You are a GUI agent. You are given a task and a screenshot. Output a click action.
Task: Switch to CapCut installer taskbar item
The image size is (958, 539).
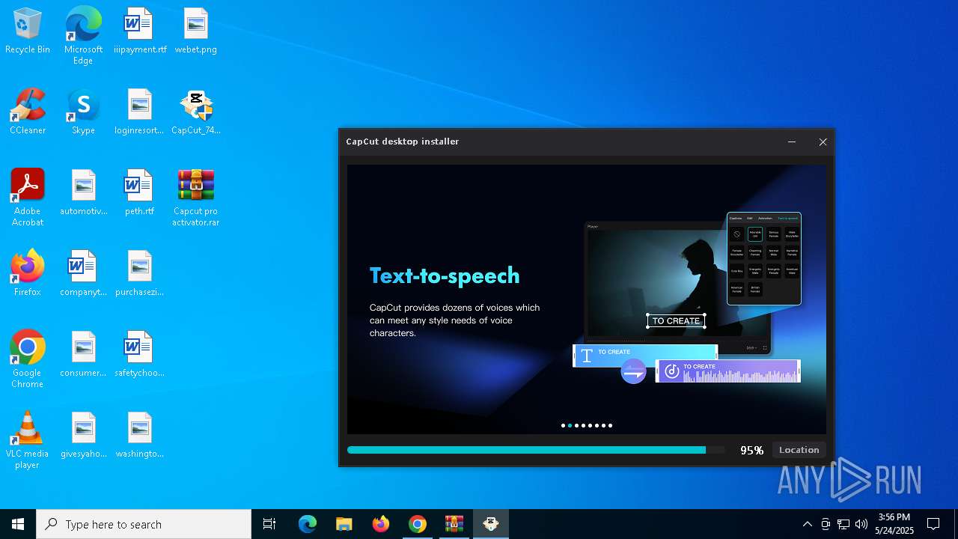click(x=491, y=524)
